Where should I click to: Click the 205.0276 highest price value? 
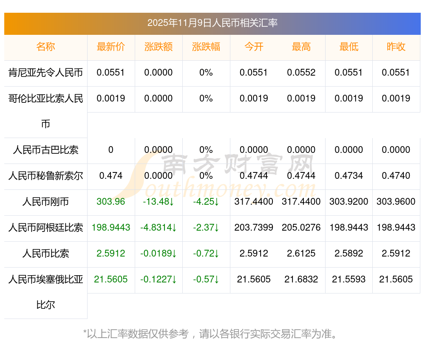point(301,228)
